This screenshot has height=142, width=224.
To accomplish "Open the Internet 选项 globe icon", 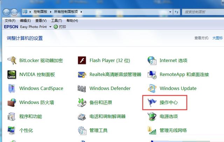I will [x=152, y=60].
